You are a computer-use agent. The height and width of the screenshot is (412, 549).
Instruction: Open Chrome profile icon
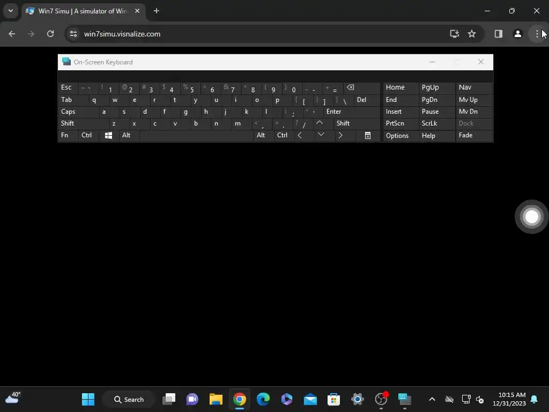pos(517,34)
